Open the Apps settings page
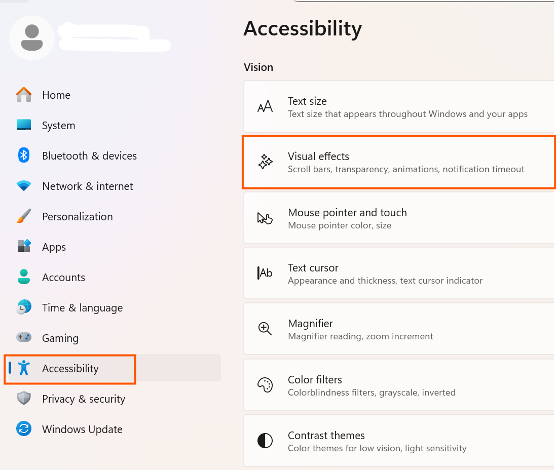The height and width of the screenshot is (470, 556). pyautogui.click(x=54, y=247)
